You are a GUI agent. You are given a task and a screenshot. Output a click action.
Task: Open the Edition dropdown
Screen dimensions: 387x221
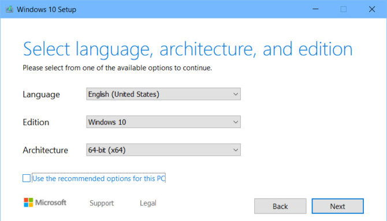point(163,122)
